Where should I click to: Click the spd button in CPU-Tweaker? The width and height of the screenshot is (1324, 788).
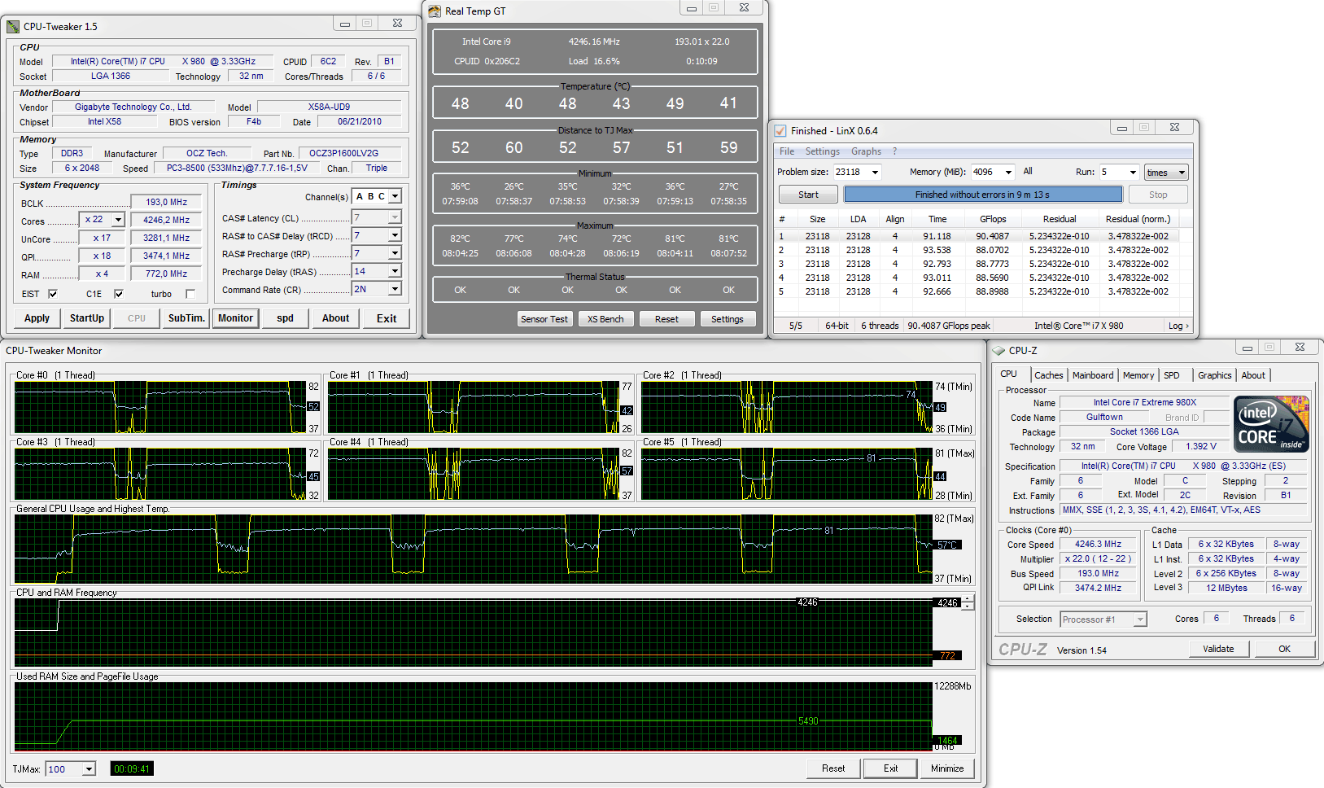coord(285,318)
